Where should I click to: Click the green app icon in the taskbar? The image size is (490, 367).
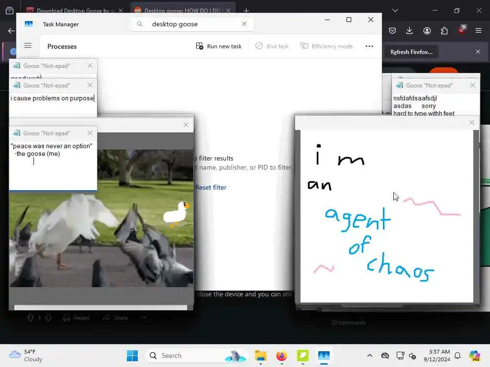[302, 356]
